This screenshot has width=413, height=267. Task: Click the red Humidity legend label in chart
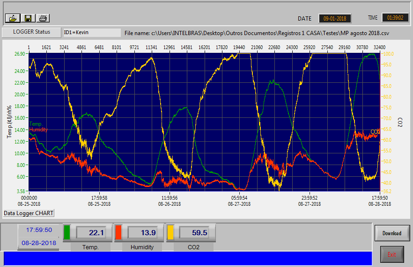38,130
